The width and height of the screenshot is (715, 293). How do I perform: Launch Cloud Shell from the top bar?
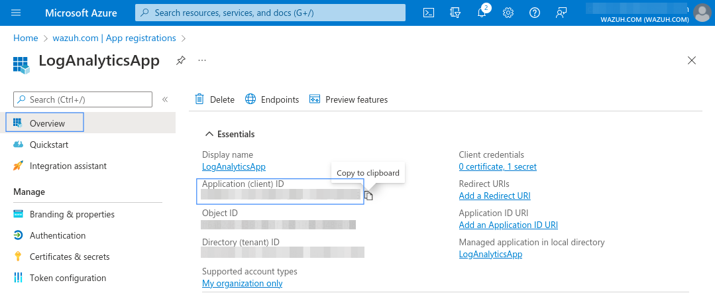coord(429,13)
